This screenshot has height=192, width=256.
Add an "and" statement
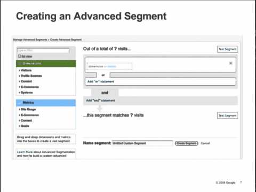(100, 100)
